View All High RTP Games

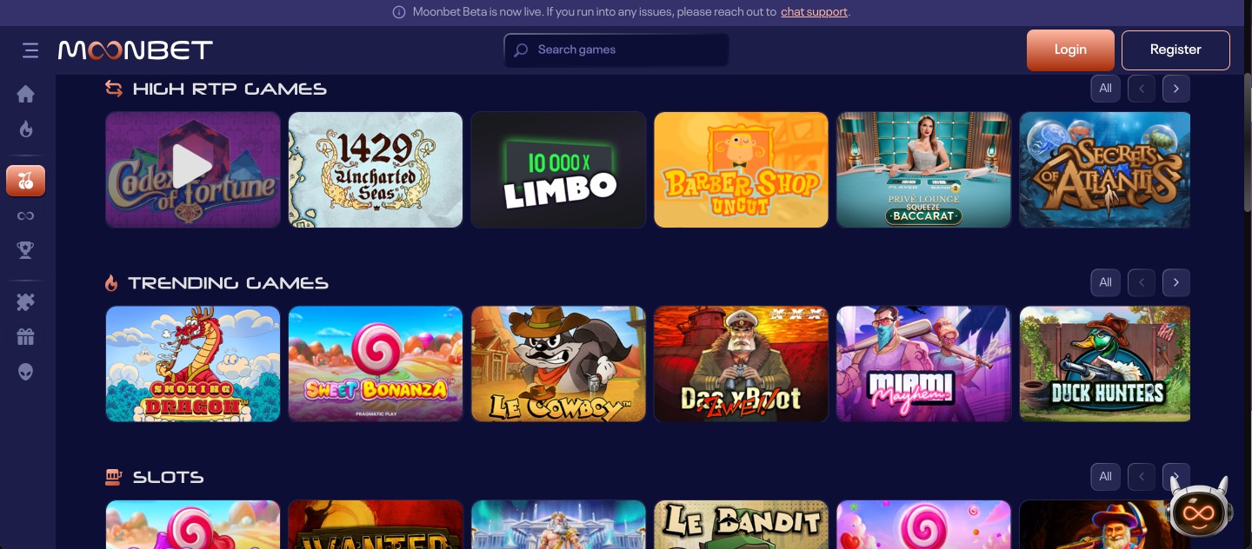(1105, 89)
